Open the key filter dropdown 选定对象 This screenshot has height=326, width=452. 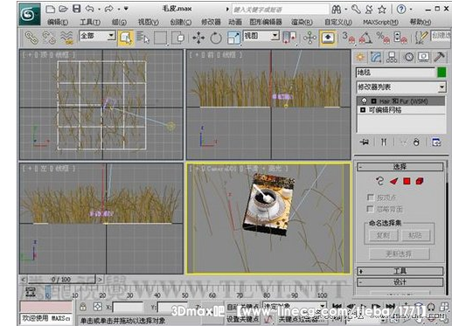(294, 306)
